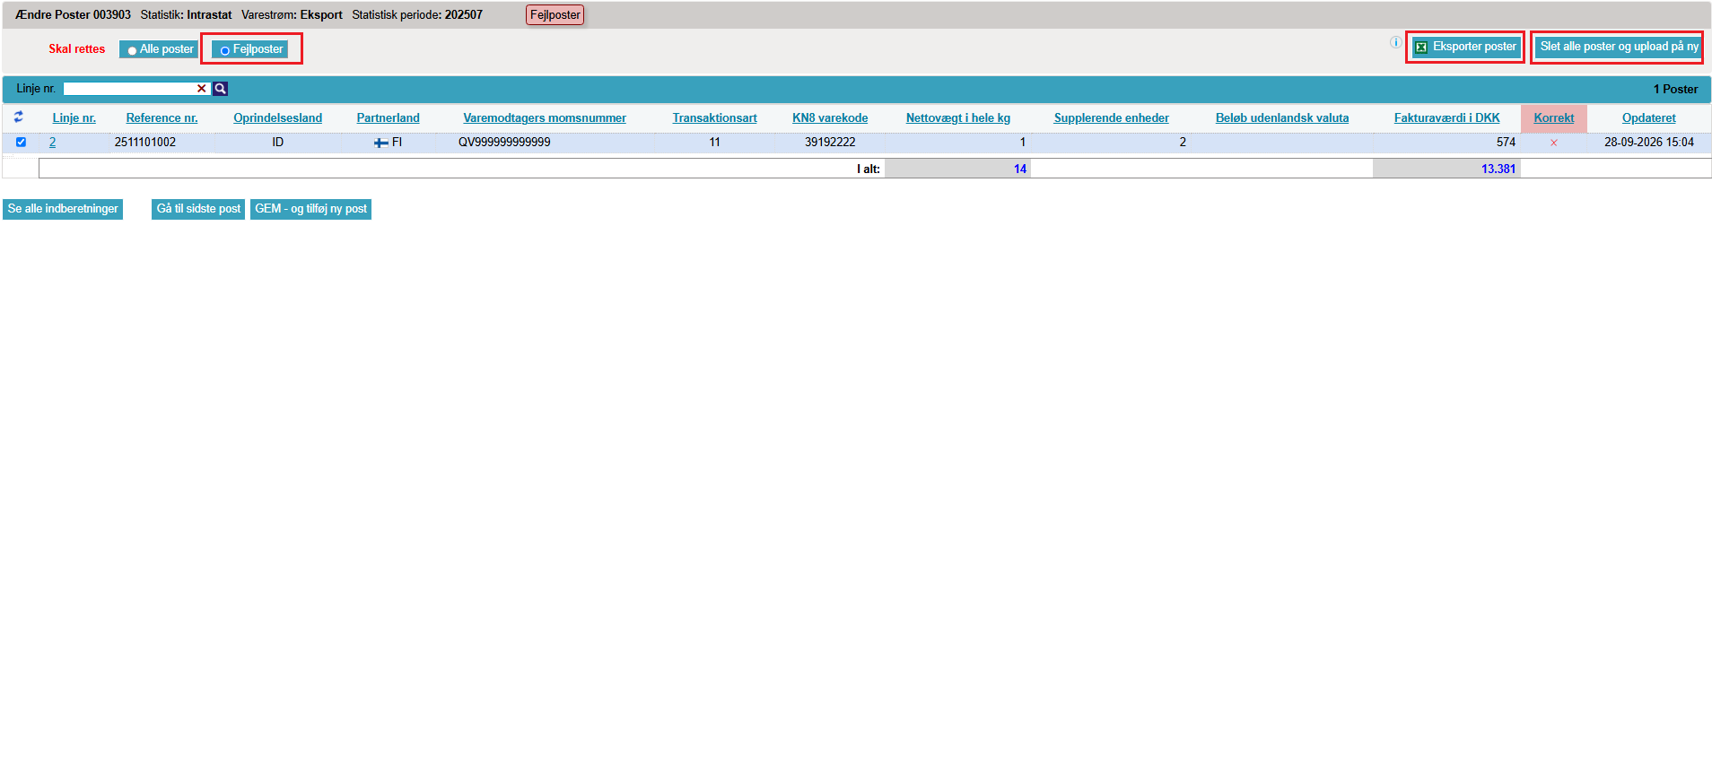This screenshot has width=1712, height=773.
Task: Sort by Beløb udenlandsk valuta column header
Action: [1282, 118]
